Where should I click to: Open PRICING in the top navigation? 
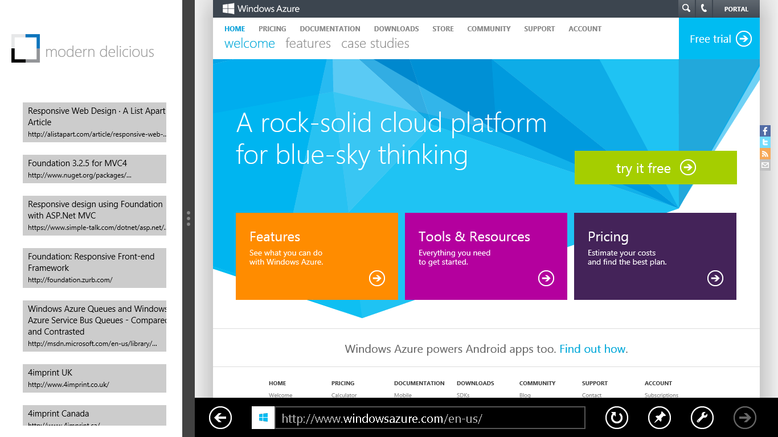click(x=272, y=29)
